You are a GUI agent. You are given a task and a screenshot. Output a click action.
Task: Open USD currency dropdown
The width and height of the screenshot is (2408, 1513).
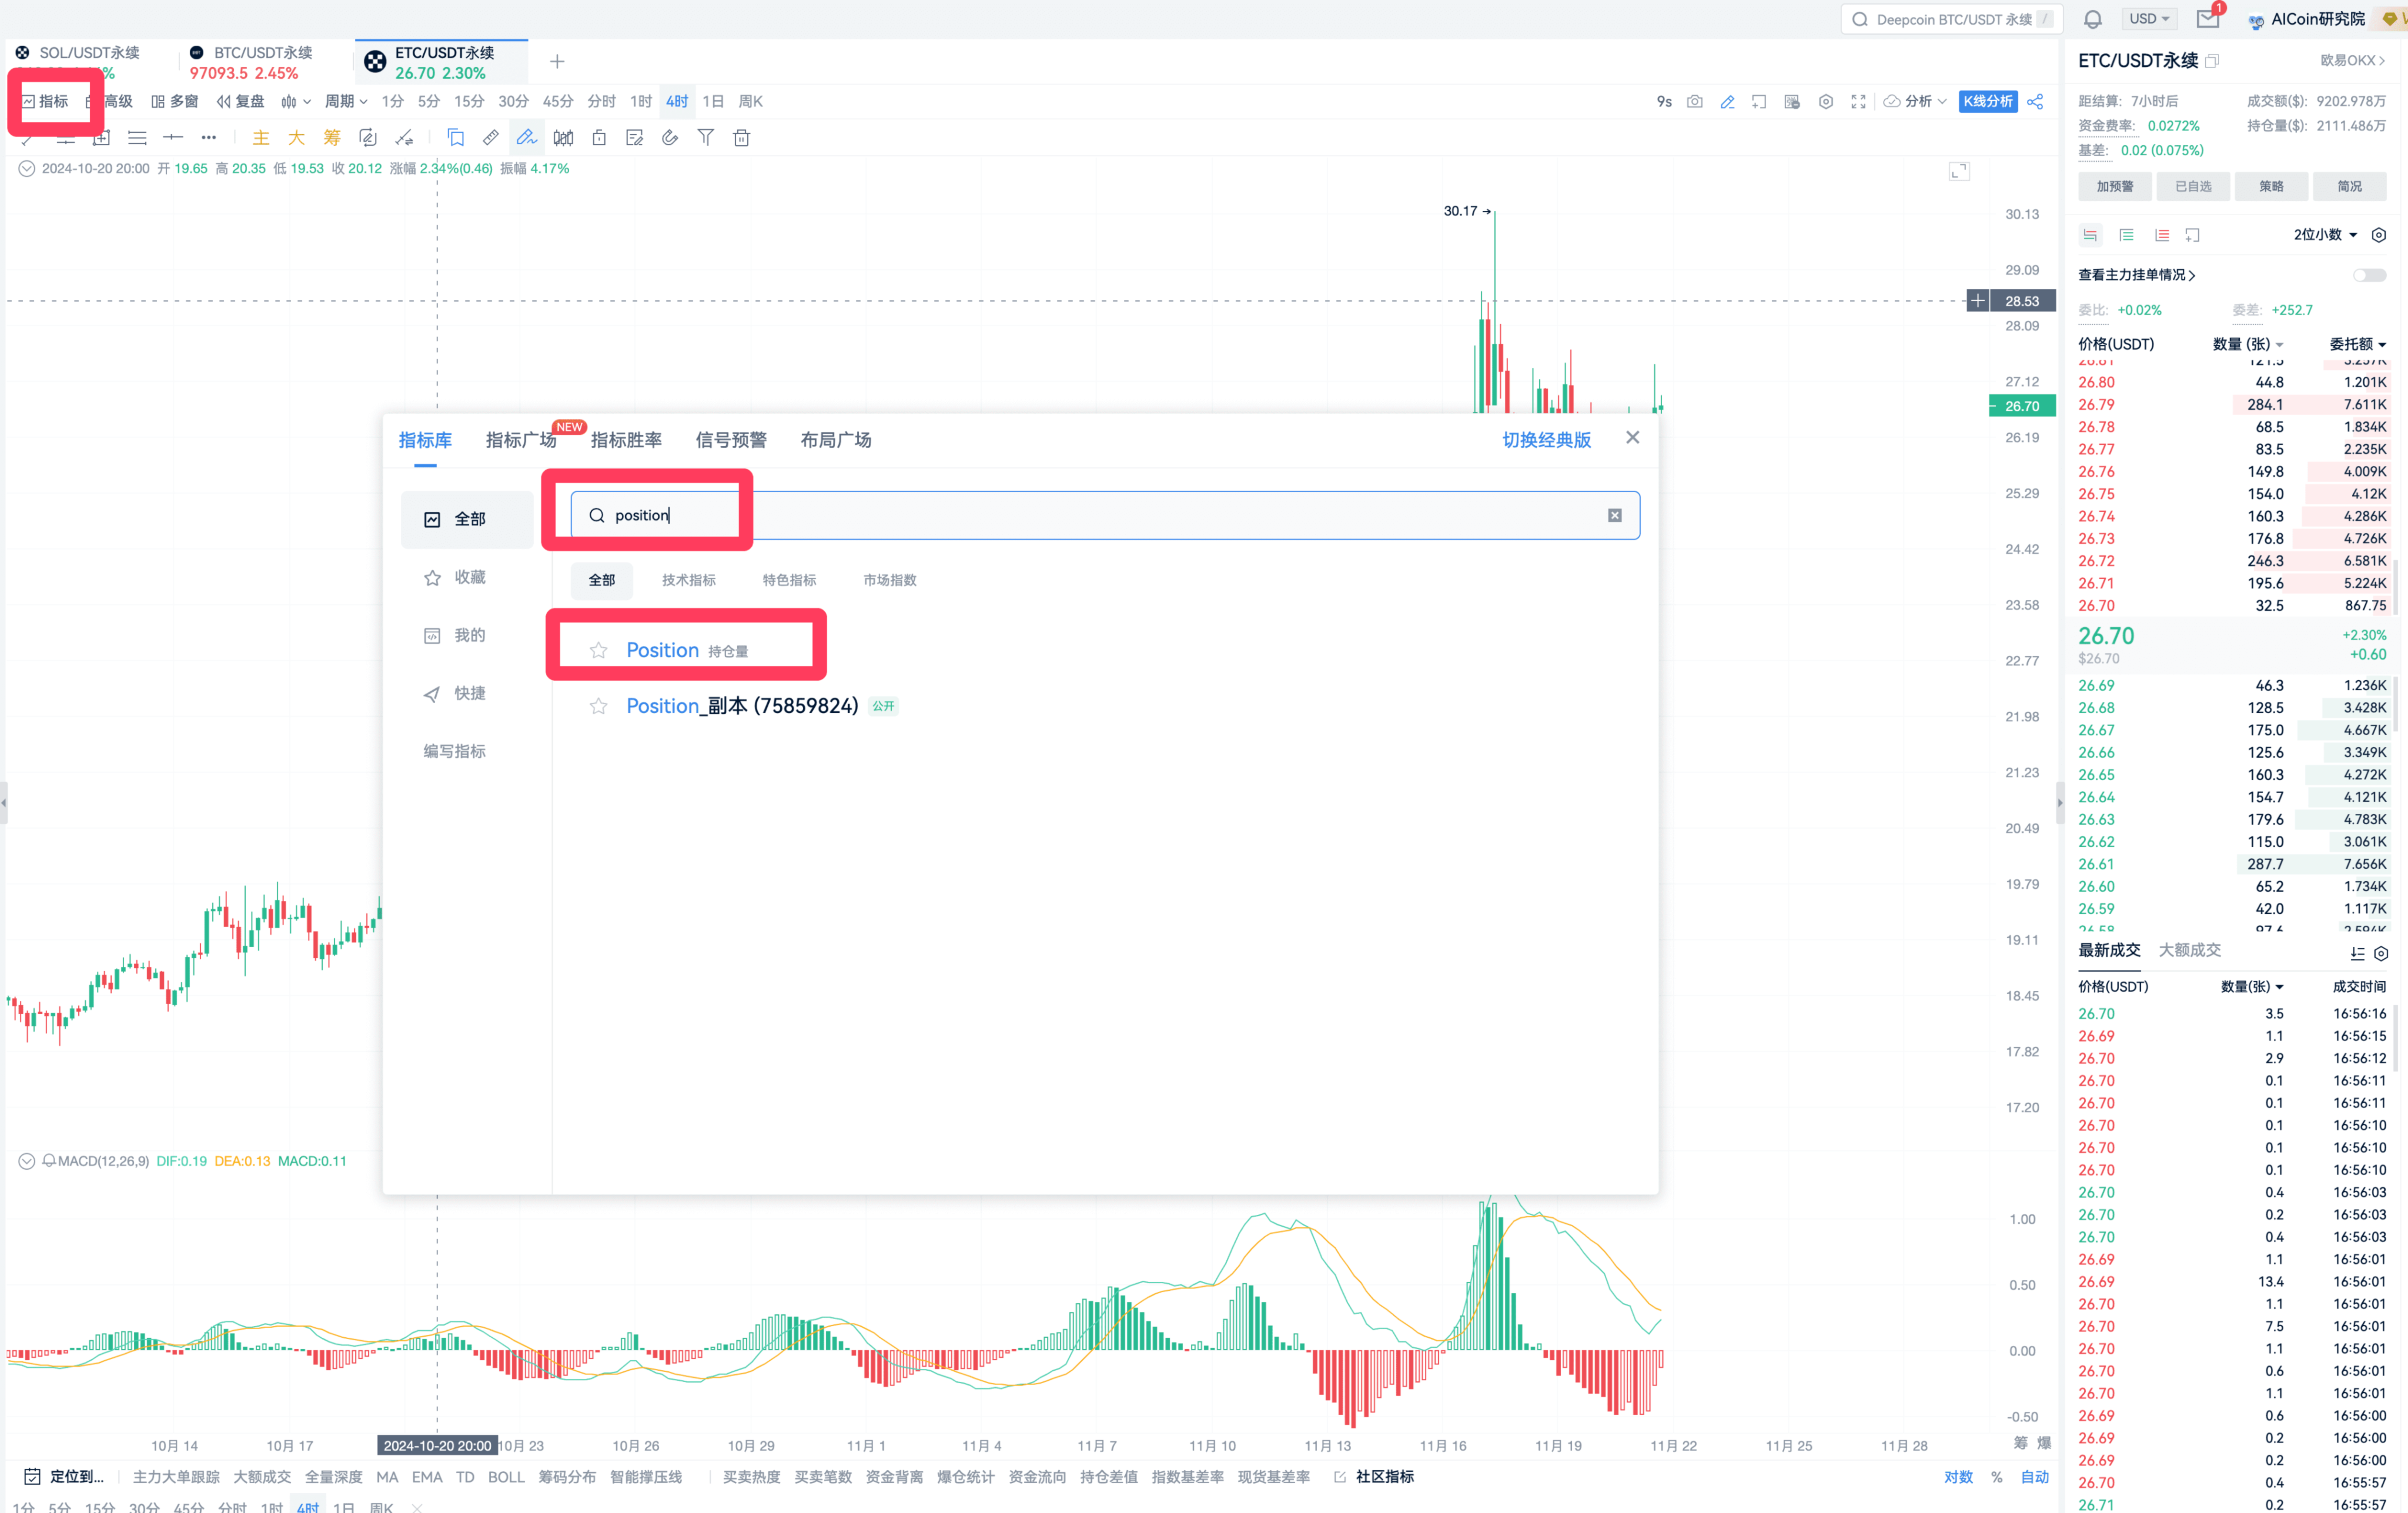pyautogui.click(x=2148, y=19)
